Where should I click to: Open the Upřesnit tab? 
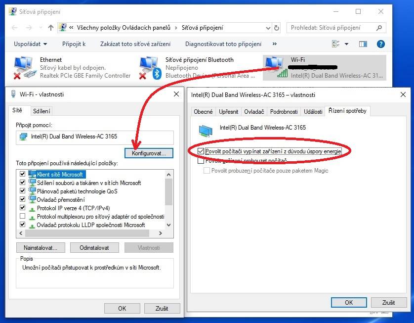tap(228, 112)
